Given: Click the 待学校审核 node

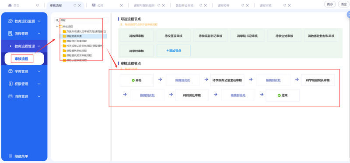Looking at the screenshot, I should (x=136, y=51).
